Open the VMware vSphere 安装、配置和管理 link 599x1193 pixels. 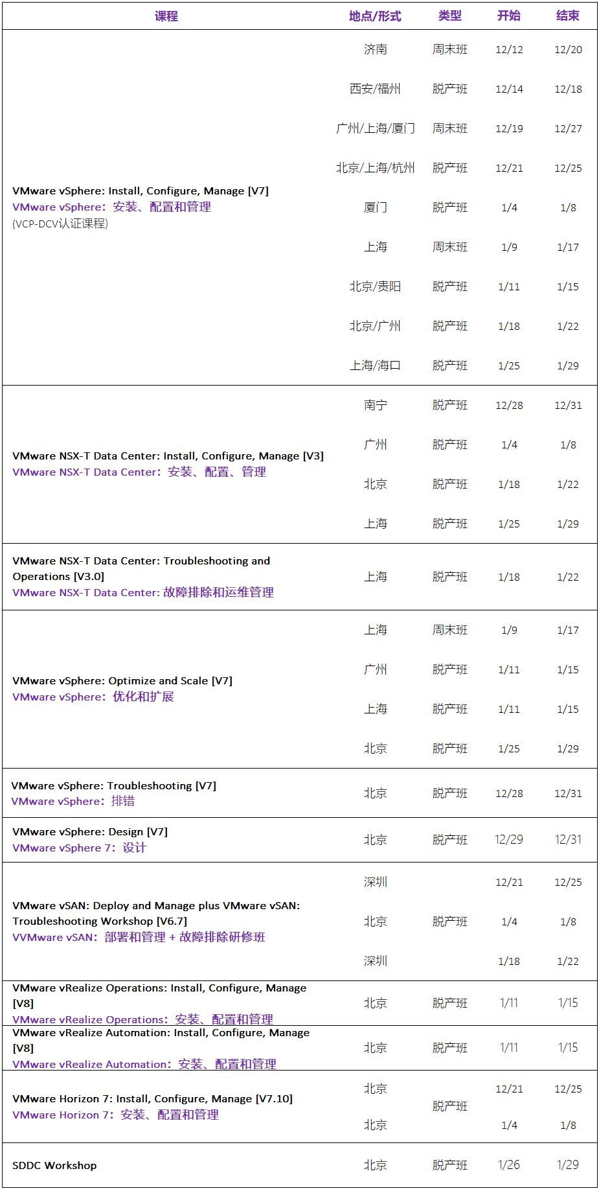[111, 207]
